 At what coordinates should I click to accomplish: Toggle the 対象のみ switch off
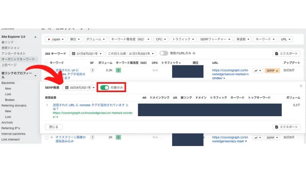click(x=104, y=88)
